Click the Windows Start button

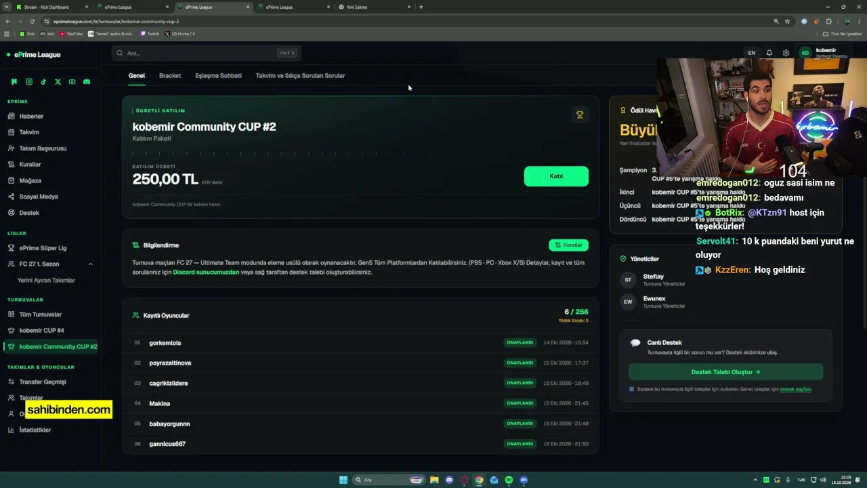[x=343, y=480]
